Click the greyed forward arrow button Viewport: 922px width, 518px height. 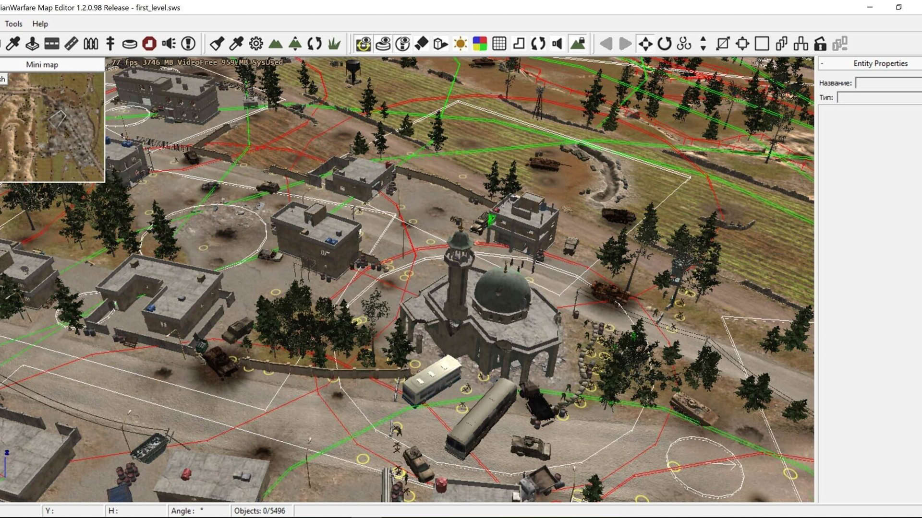(625, 44)
